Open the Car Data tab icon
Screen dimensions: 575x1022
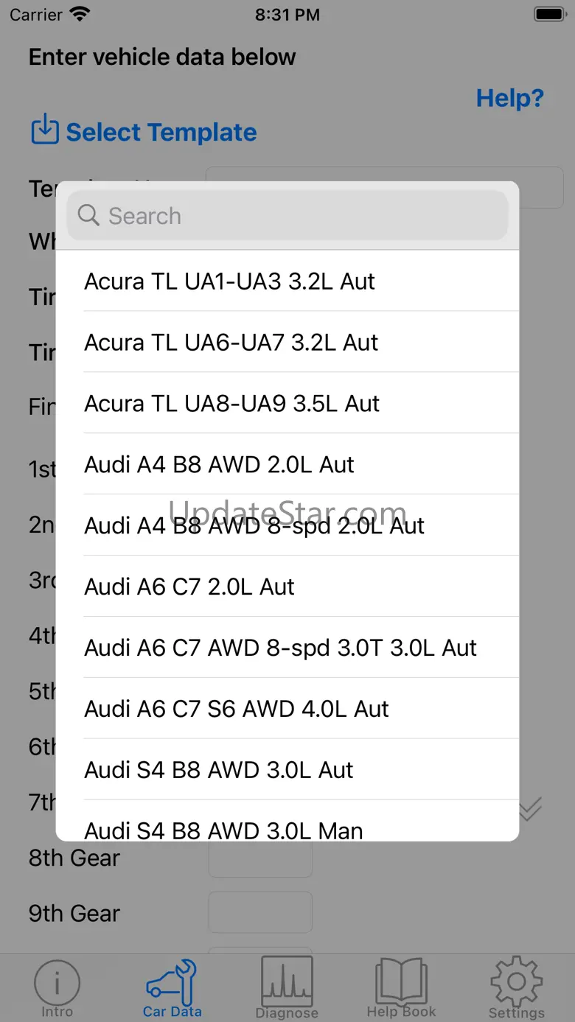(172, 982)
